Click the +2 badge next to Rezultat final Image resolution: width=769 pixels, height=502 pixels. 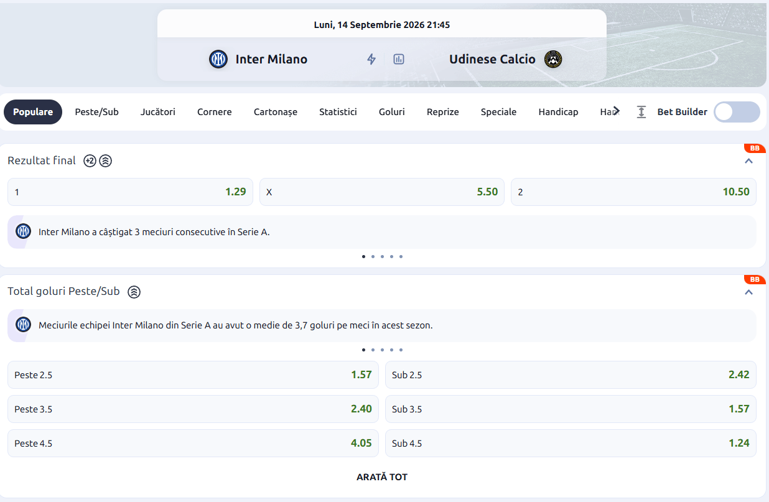coord(90,160)
